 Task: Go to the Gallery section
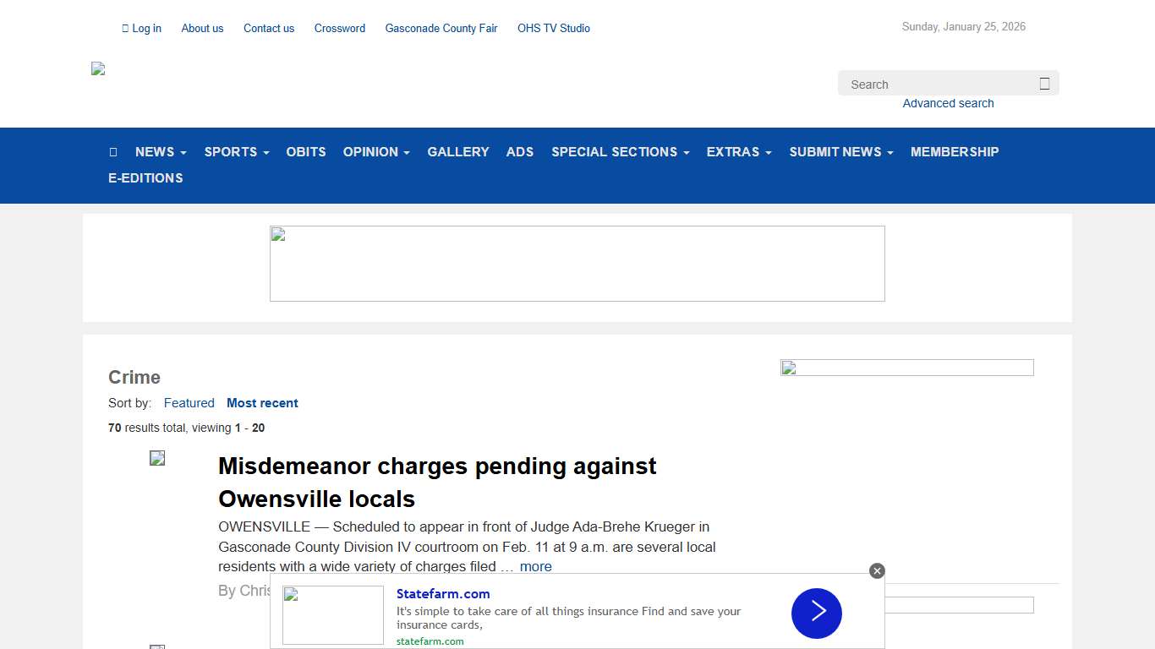[457, 152]
